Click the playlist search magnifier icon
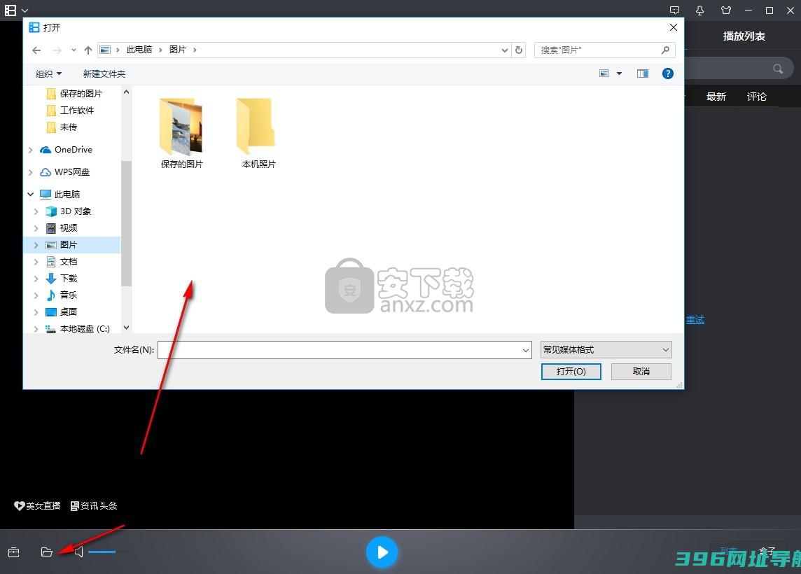Screen dimensions: 801x574 777,69
